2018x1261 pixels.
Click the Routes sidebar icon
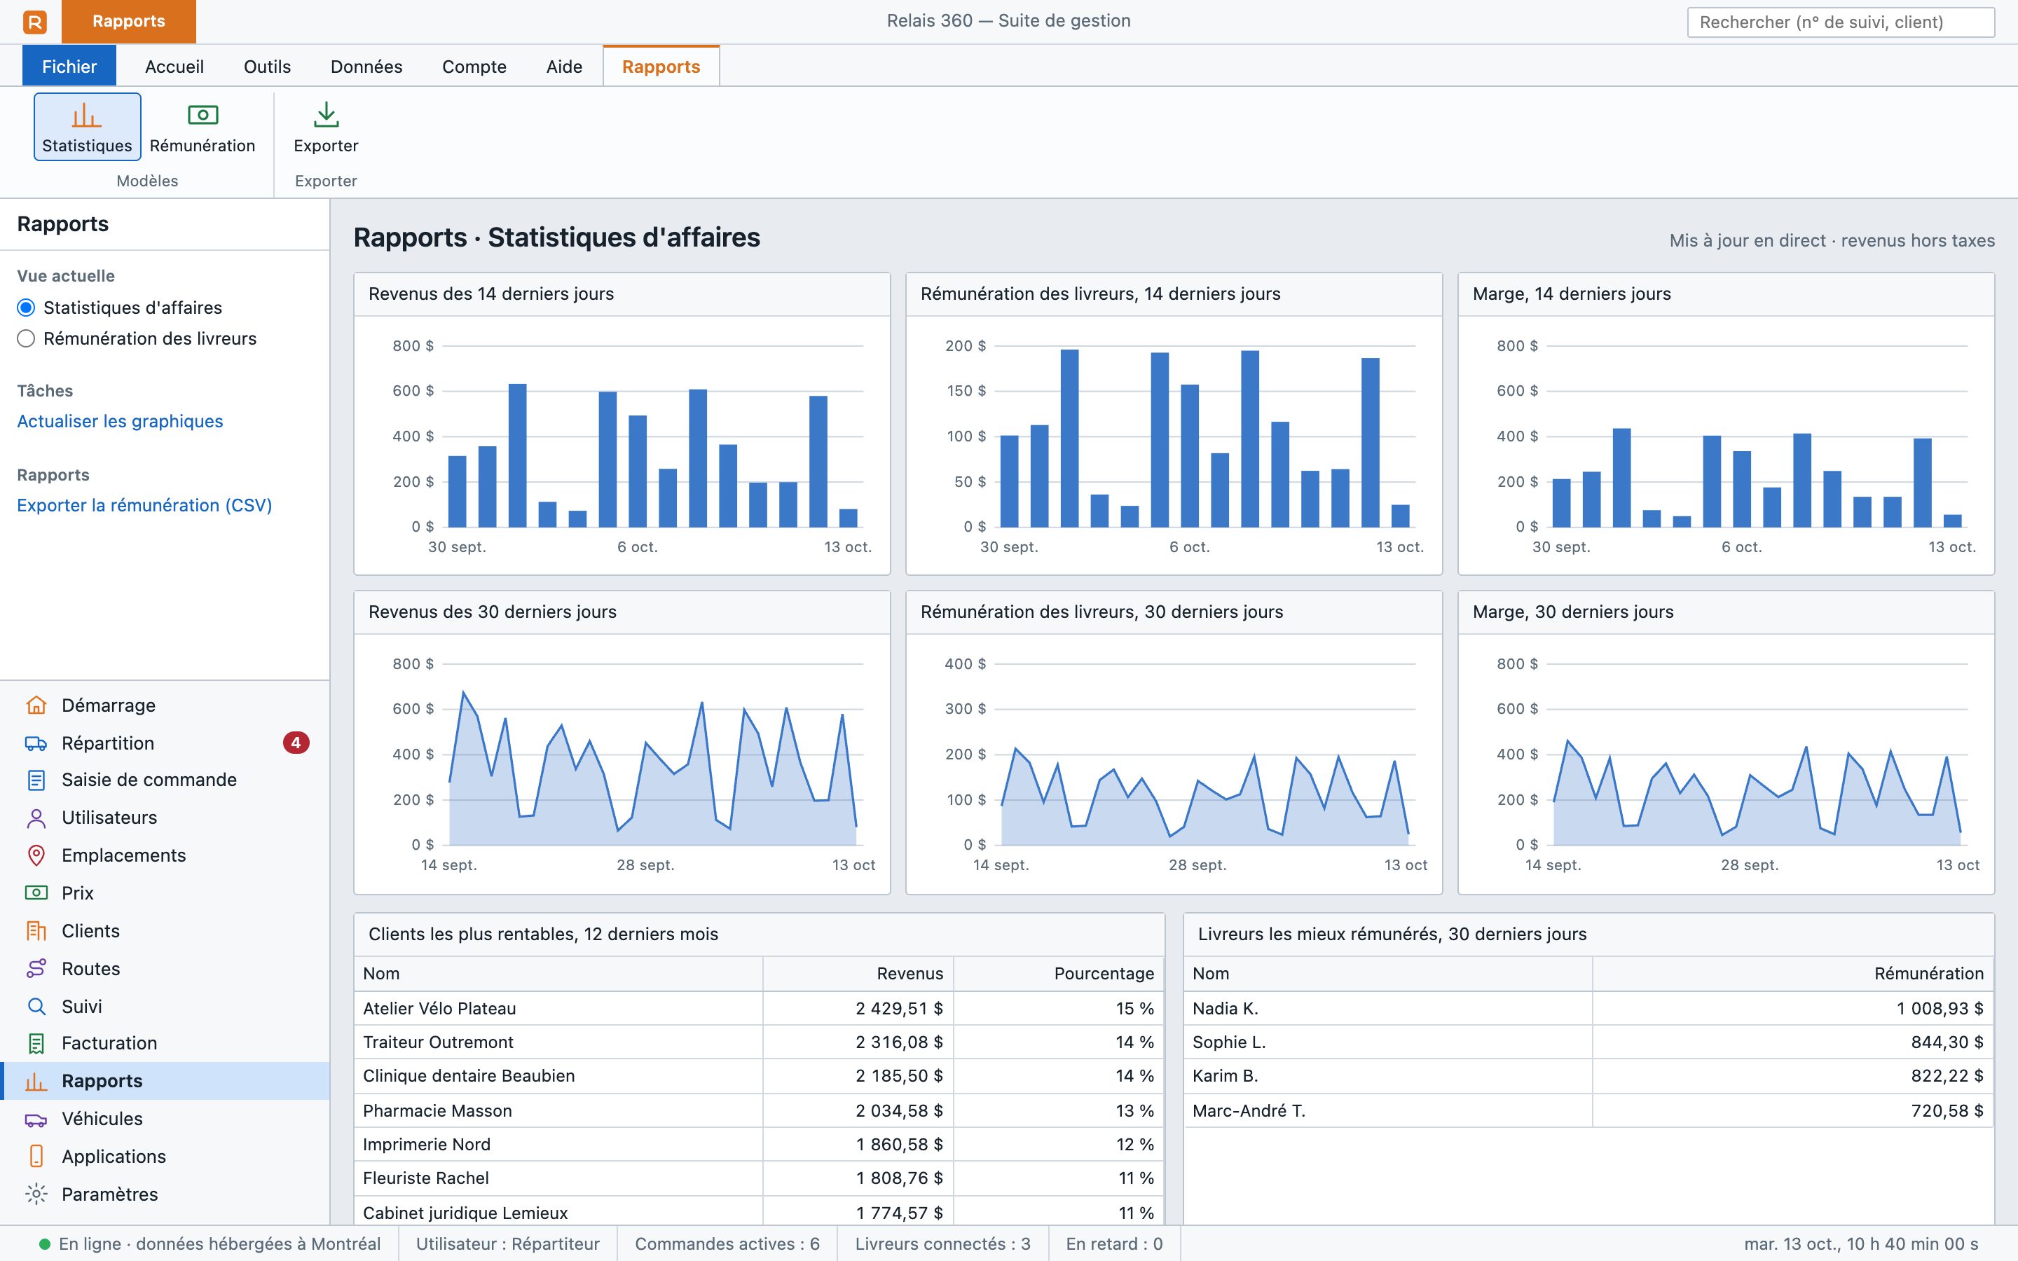click(x=36, y=969)
